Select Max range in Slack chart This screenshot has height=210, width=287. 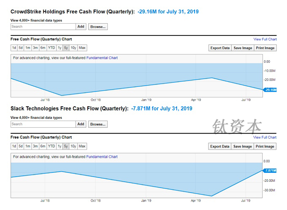click(x=82, y=146)
